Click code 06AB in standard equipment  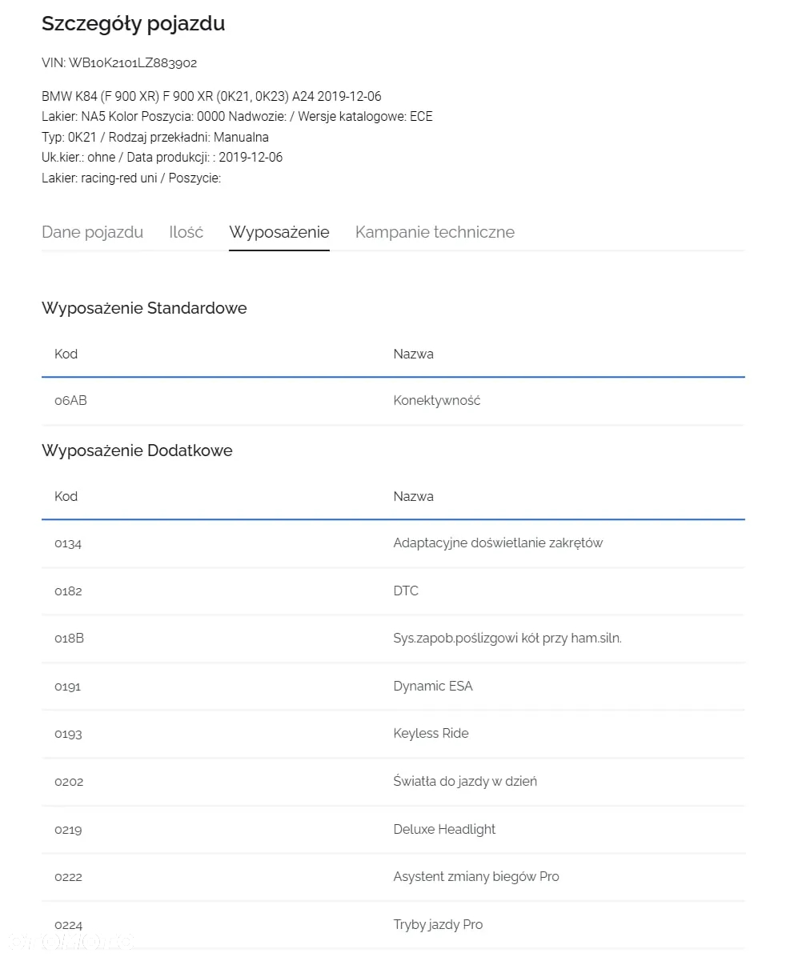coord(71,400)
